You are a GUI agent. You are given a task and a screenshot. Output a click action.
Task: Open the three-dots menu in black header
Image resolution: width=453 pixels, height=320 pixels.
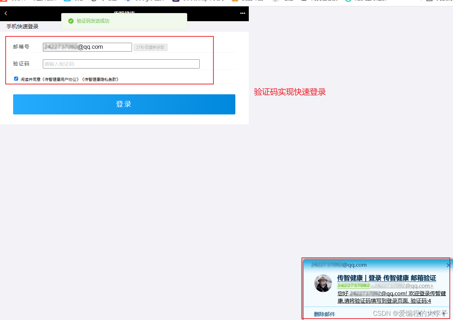click(243, 13)
